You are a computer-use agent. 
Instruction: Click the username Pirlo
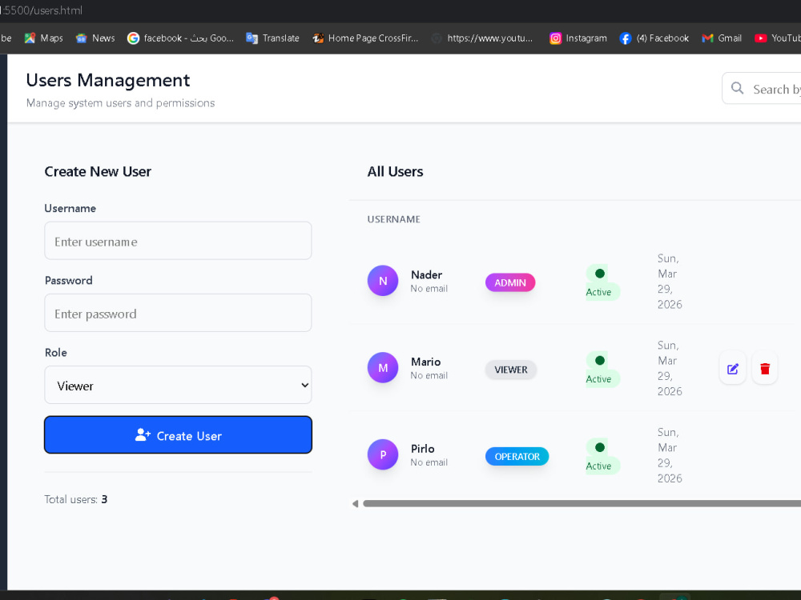[423, 449]
